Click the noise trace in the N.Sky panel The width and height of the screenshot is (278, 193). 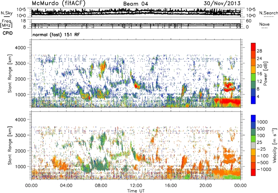coord(136,12)
